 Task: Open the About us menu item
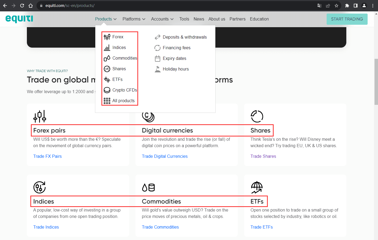(217, 19)
